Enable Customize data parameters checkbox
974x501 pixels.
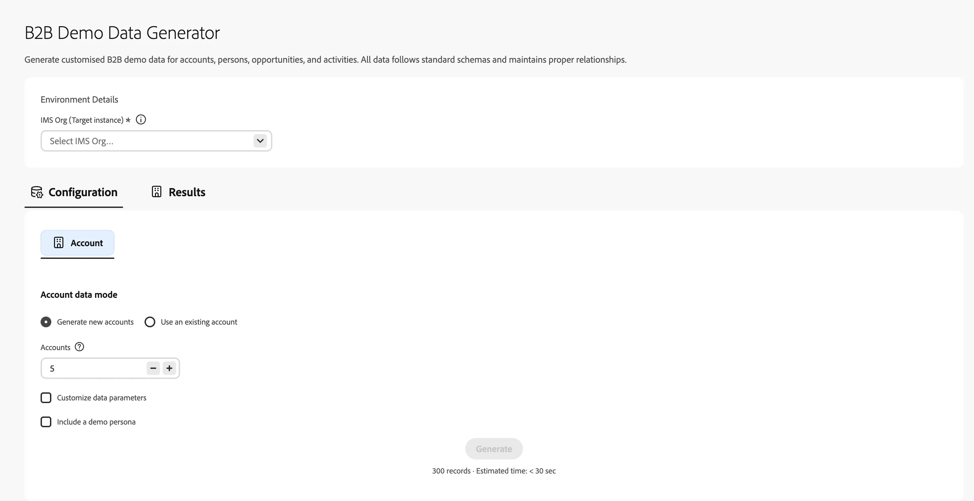tap(46, 397)
